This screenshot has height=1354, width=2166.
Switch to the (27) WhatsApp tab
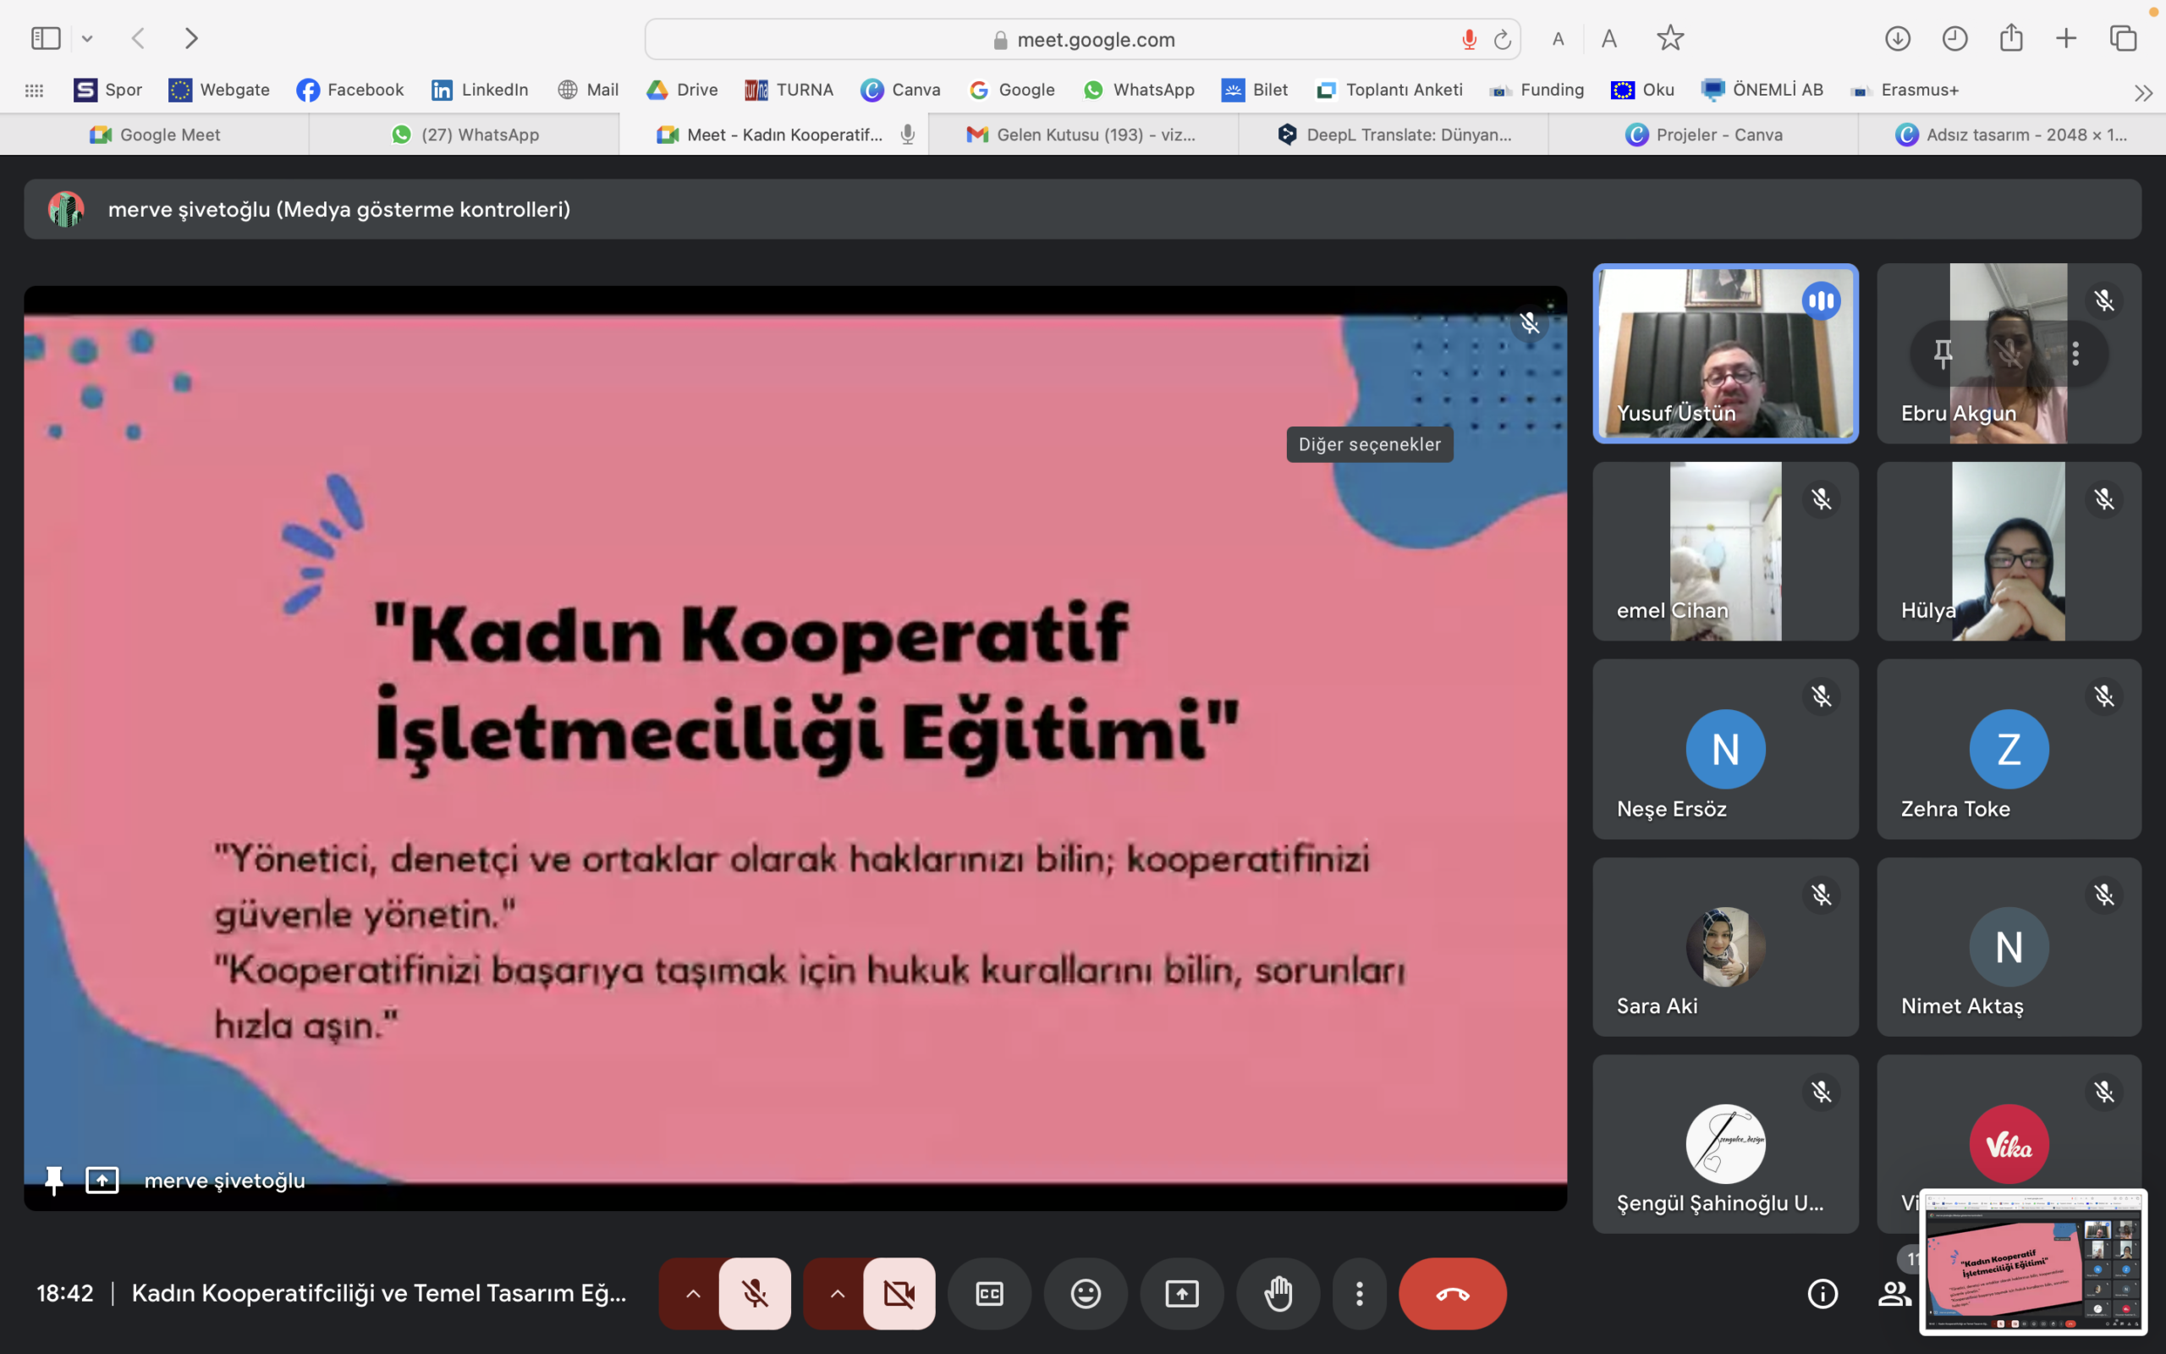click(465, 135)
